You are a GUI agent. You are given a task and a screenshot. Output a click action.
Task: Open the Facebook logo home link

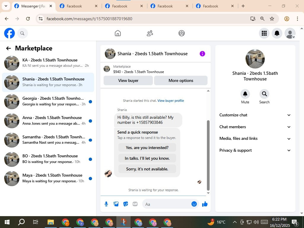[9, 33]
